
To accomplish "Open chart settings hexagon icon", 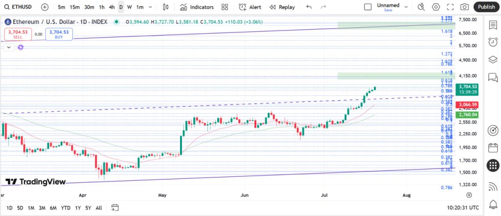I will pyautogui.click(x=435, y=7).
